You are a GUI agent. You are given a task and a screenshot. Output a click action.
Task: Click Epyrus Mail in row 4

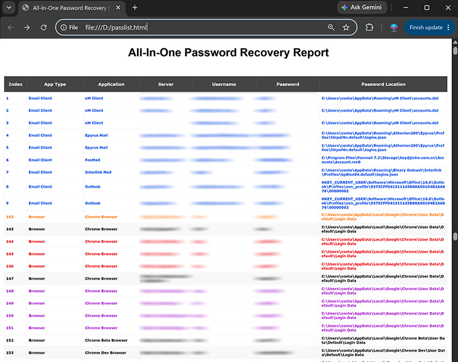(96, 136)
